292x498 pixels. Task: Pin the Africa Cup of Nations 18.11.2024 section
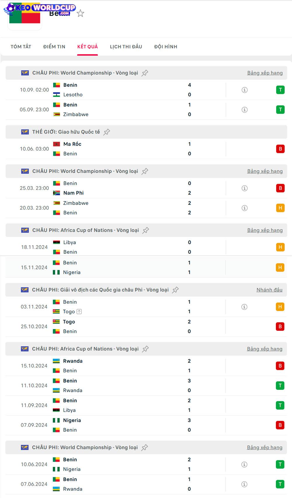tap(146, 230)
